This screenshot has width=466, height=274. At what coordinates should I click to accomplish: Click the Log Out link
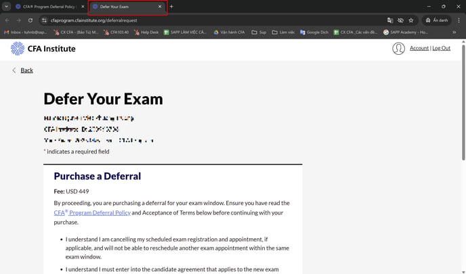click(441, 49)
